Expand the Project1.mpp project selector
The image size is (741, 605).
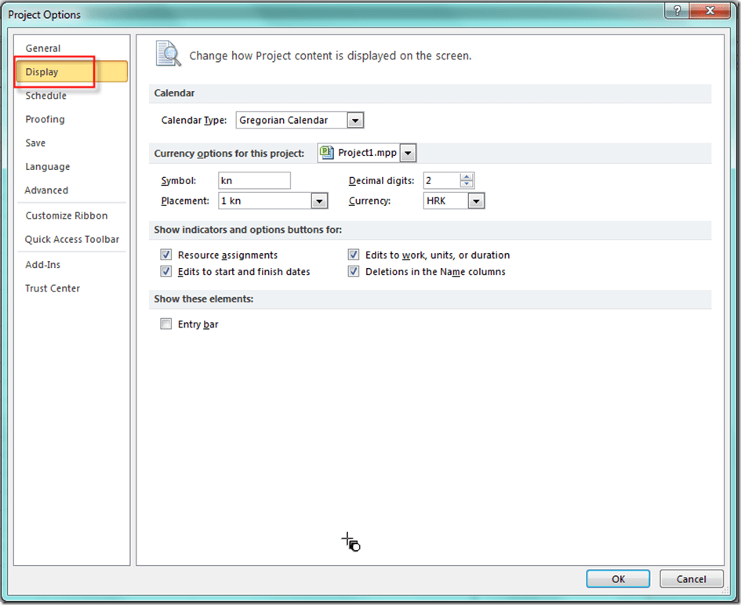point(408,153)
